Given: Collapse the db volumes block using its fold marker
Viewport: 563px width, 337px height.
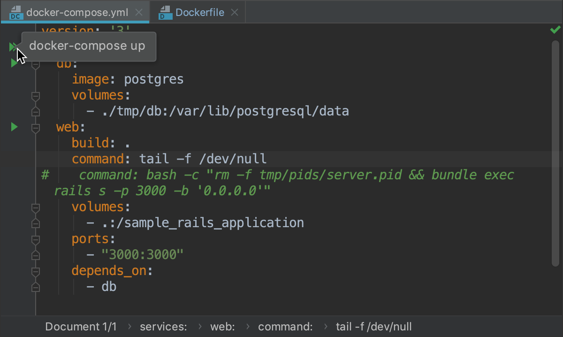Looking at the screenshot, I should coord(35,96).
